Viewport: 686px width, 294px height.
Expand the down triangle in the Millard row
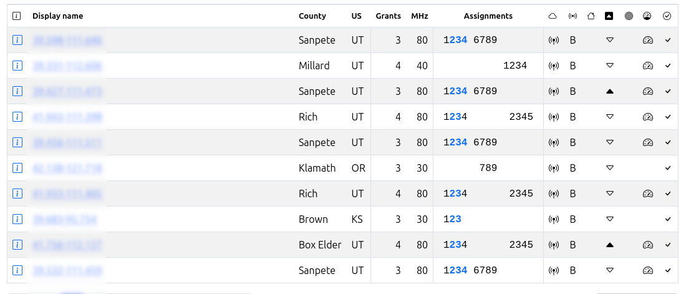click(610, 66)
